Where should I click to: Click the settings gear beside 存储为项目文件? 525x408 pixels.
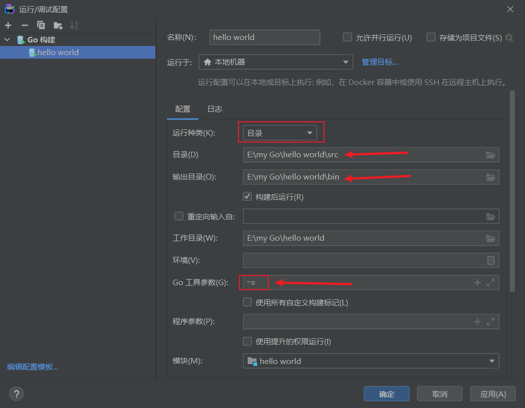[510, 37]
